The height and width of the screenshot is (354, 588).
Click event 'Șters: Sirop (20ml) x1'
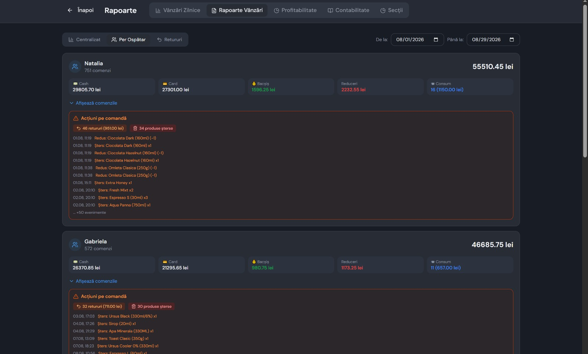pos(116,324)
